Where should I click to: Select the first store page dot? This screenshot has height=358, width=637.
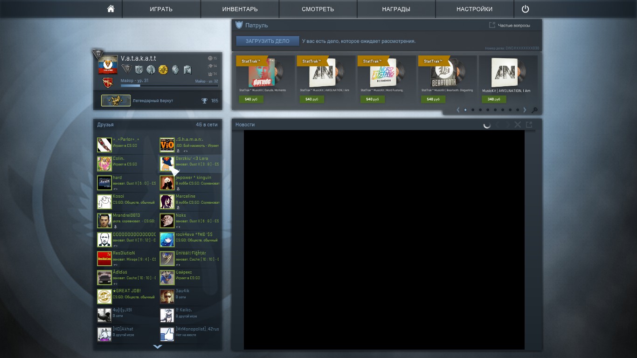click(465, 110)
